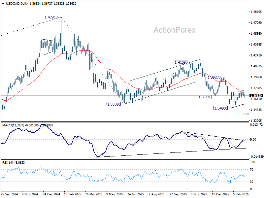Select the 1.48665 price axis value
This screenshot has width=264, height=198.
256,12
